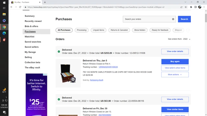Reload the eBay page

(20, 7)
